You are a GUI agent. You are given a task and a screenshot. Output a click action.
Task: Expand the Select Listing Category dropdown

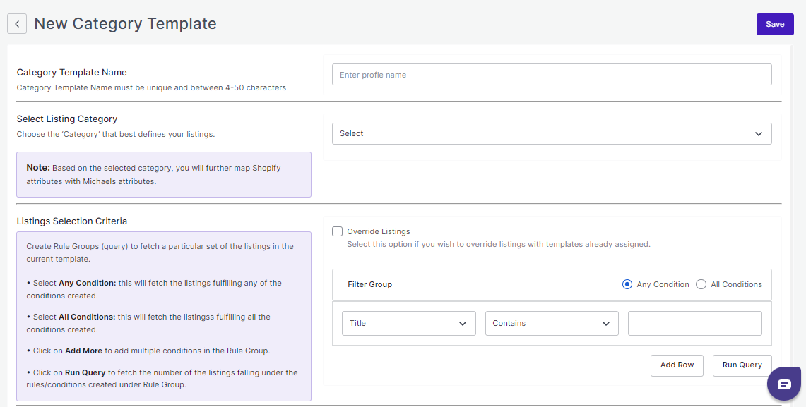(x=551, y=134)
